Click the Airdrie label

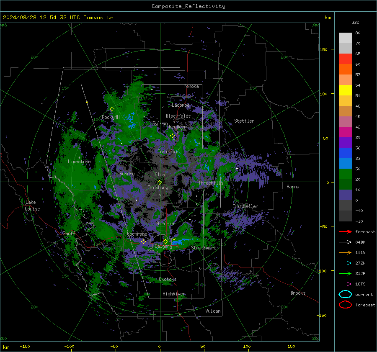tap(165, 224)
